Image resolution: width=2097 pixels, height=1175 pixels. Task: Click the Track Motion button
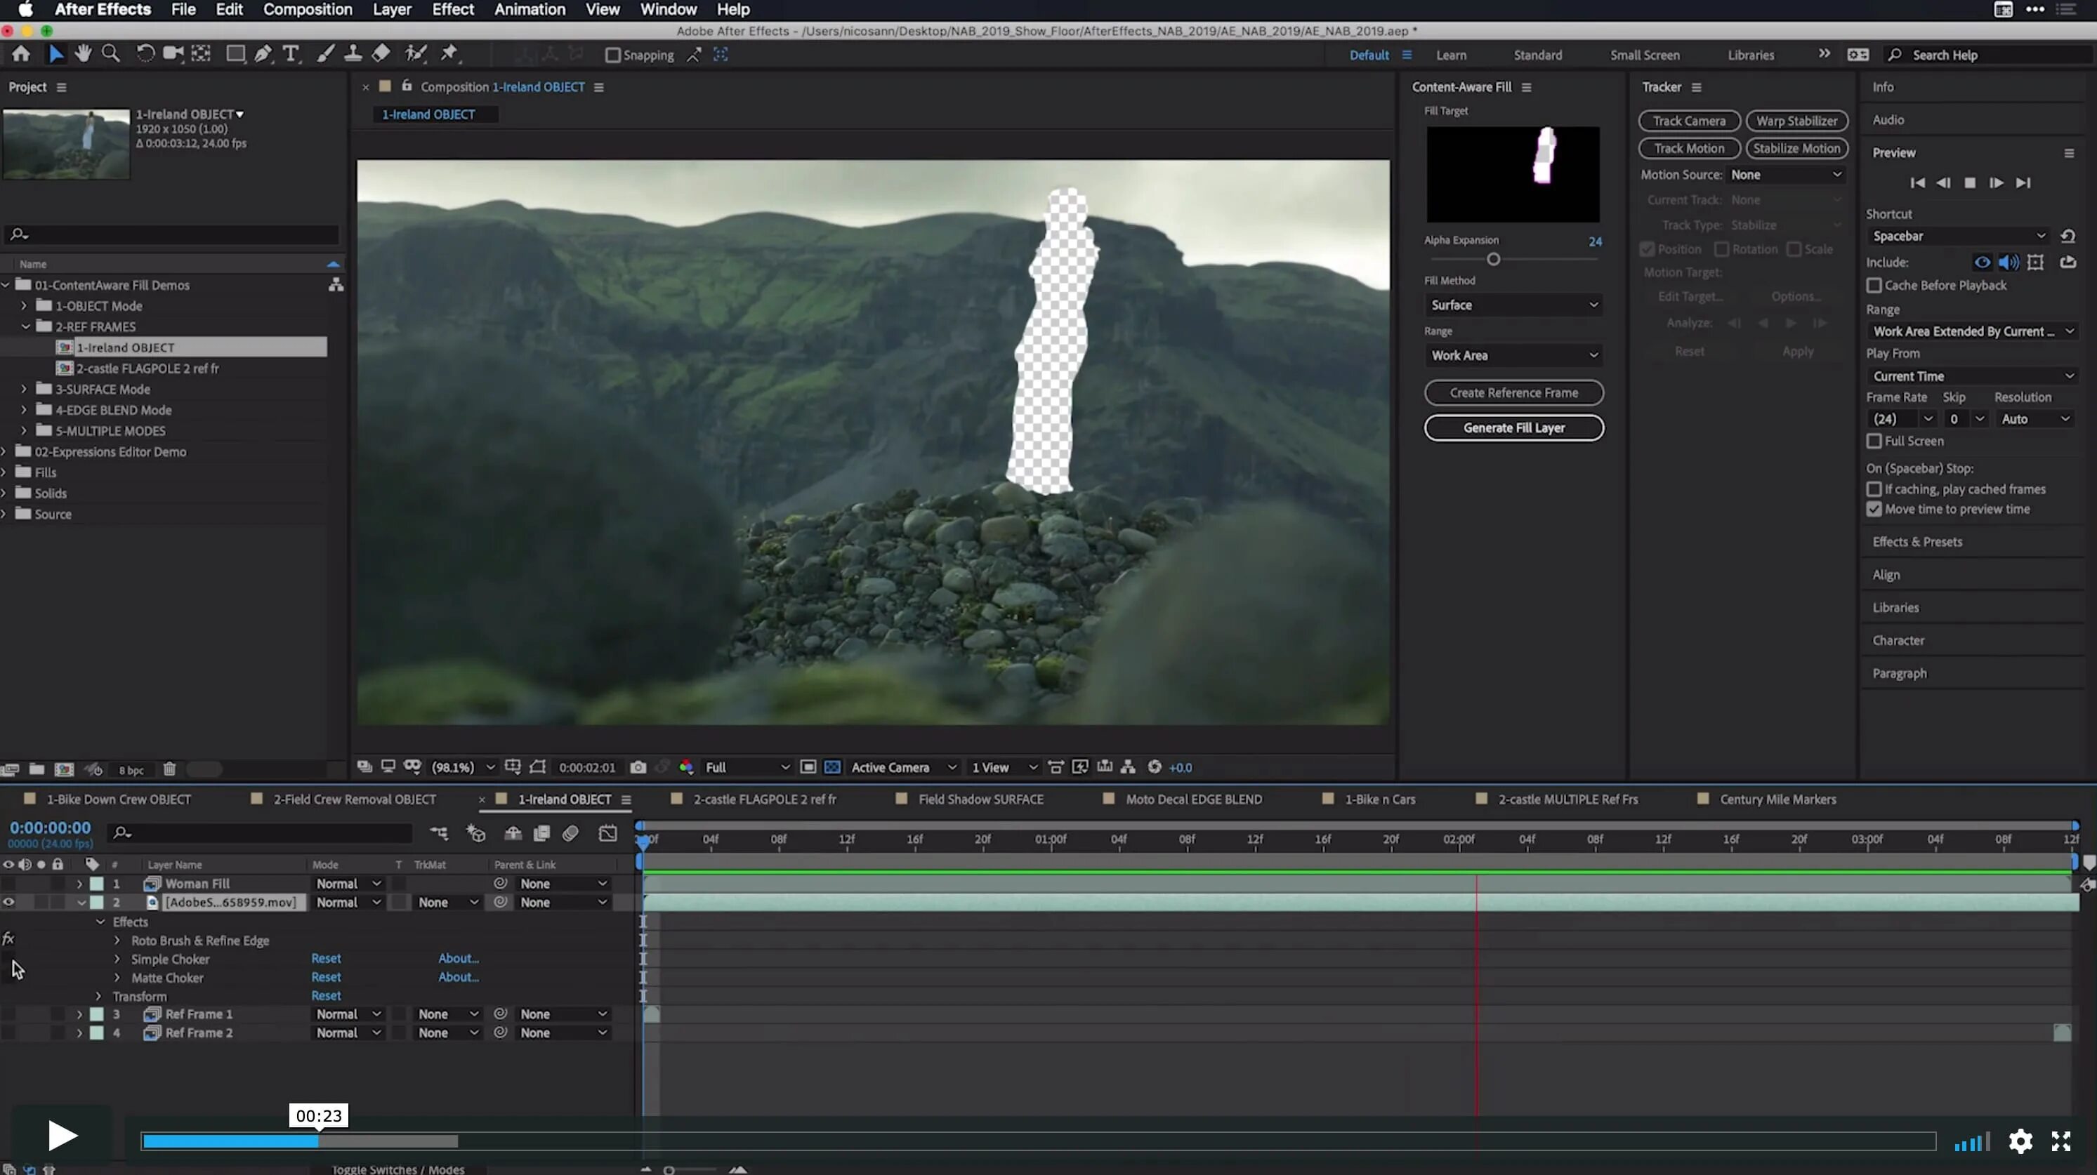(1688, 147)
